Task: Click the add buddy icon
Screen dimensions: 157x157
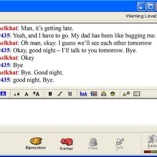Action: [x=126, y=94]
